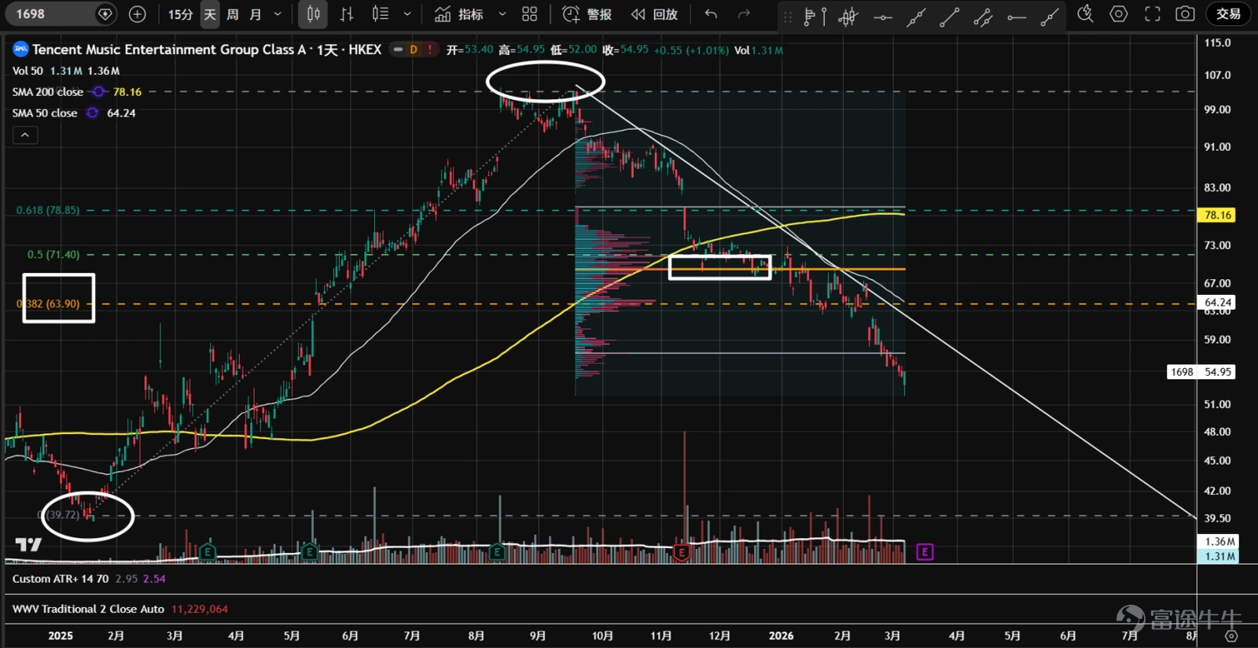Viewport: 1258px width, 648px height.
Task: Select the horizontal ray drawing tool
Action: click(1017, 16)
